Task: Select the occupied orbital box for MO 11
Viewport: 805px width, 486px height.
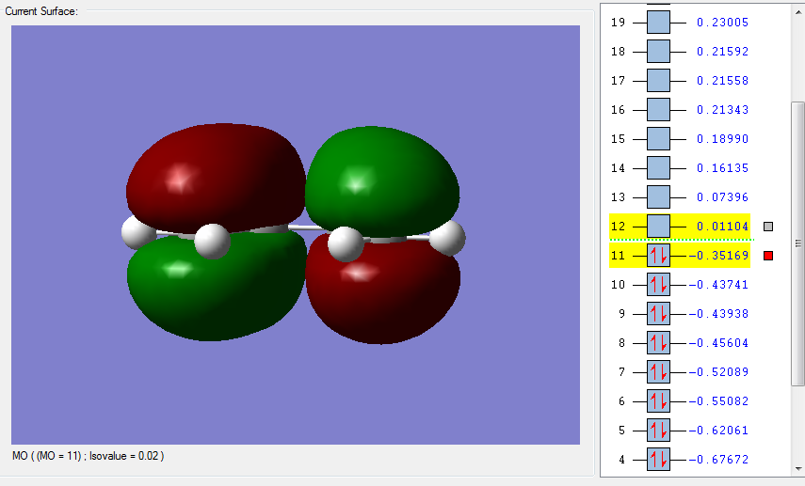Action: (x=658, y=256)
